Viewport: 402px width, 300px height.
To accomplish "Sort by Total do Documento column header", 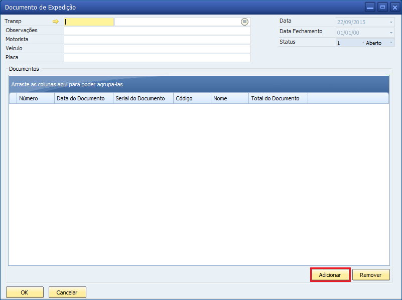I will 279,98.
